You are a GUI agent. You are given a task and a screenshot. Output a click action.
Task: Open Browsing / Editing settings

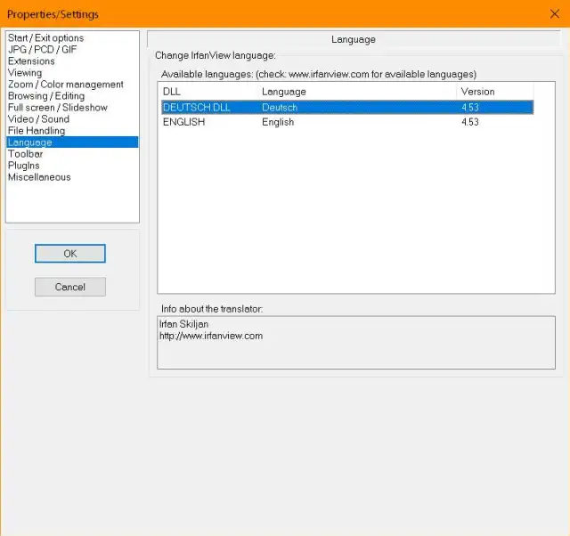coord(46,96)
